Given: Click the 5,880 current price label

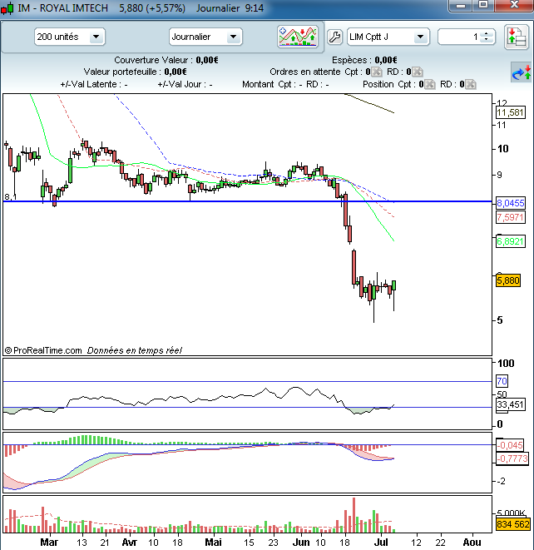Looking at the screenshot, I should coord(508,280).
